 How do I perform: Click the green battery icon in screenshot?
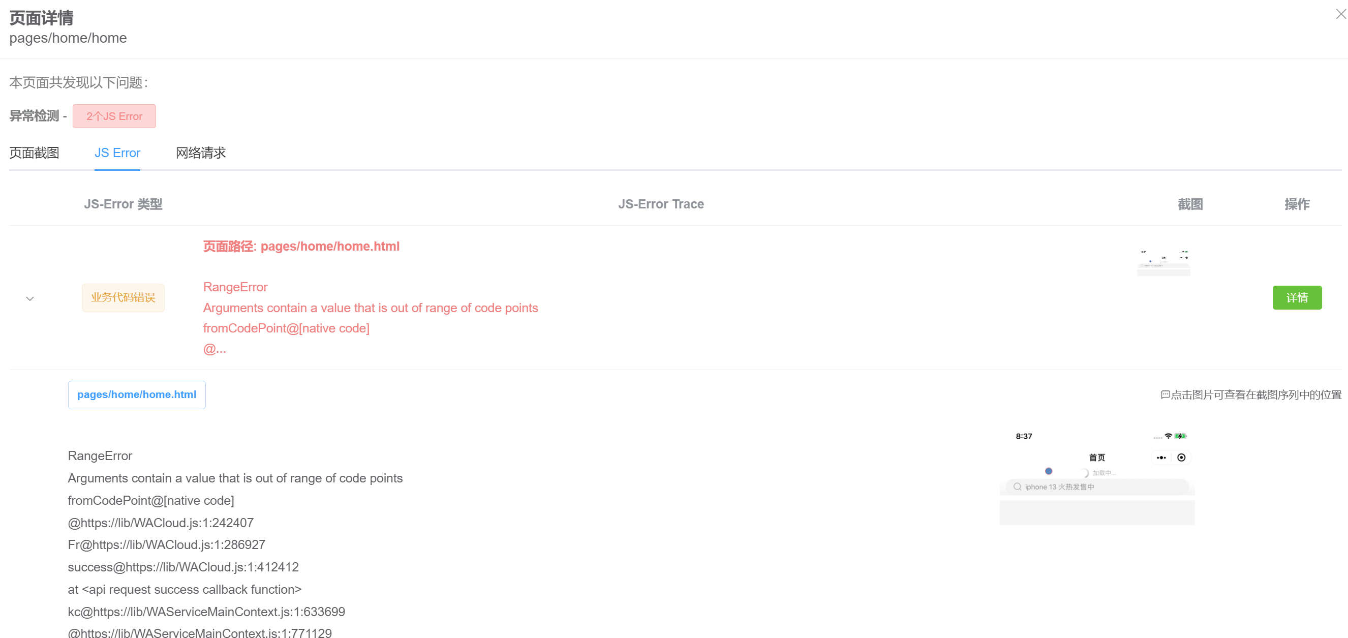pos(1180,436)
